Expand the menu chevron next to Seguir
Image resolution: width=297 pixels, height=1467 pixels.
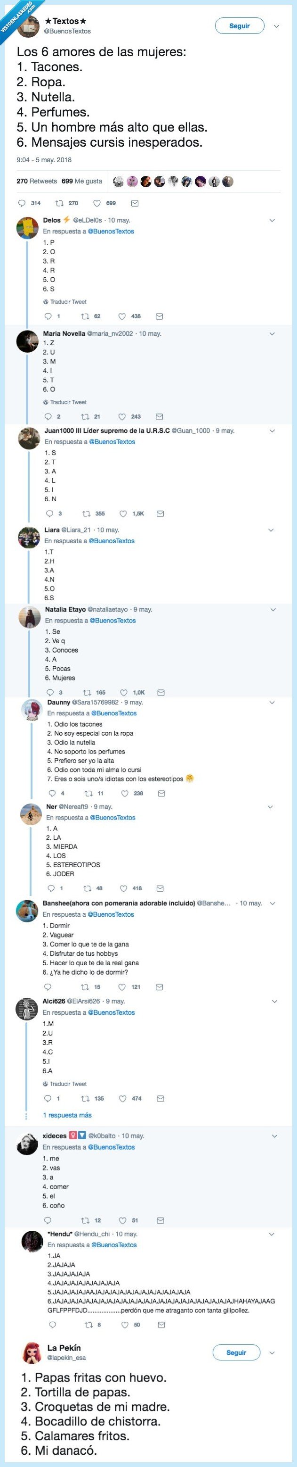coord(277,25)
